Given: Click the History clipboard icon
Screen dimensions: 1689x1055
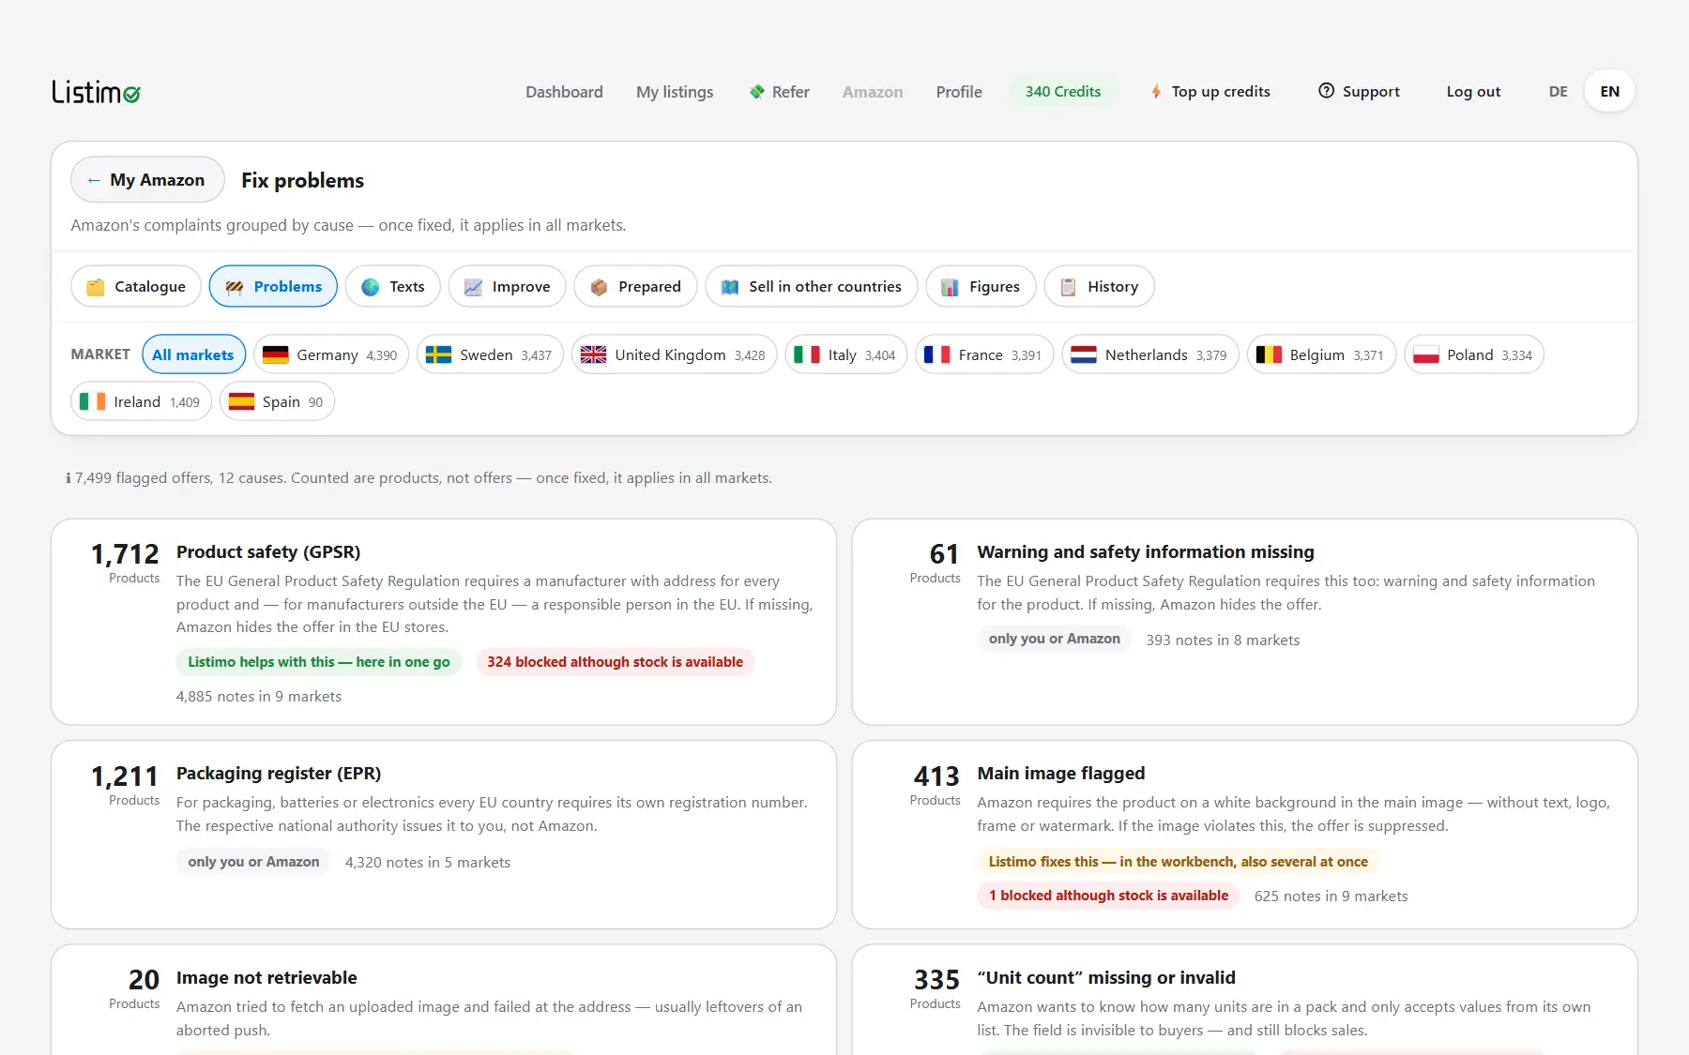Looking at the screenshot, I should pos(1068,287).
